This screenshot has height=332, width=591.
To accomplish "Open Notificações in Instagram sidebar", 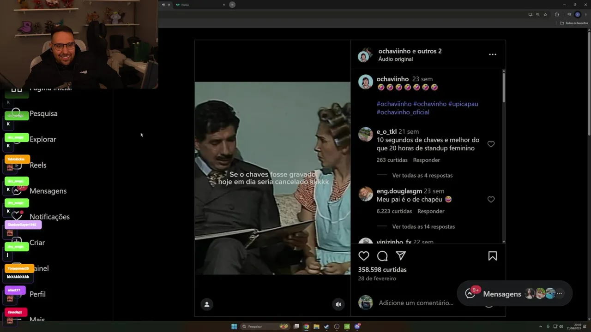I will (x=49, y=217).
